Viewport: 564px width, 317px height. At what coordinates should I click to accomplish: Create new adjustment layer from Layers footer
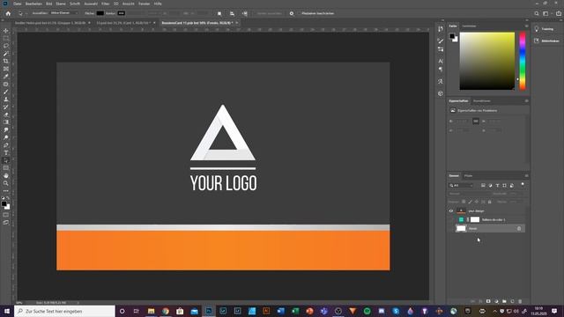point(496,301)
